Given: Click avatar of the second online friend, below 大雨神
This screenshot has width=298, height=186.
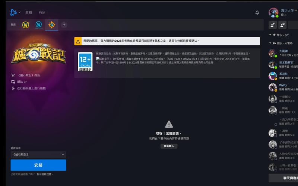Looking at the screenshot, I should (273, 64).
